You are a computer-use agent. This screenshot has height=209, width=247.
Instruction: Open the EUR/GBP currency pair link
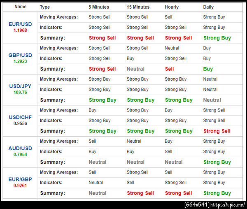(20, 179)
